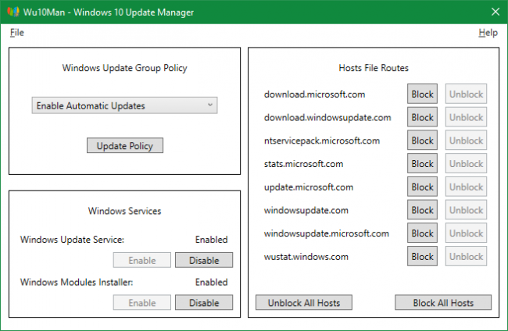Unblock windowsupdate.com host
508x331 pixels.
point(466,210)
